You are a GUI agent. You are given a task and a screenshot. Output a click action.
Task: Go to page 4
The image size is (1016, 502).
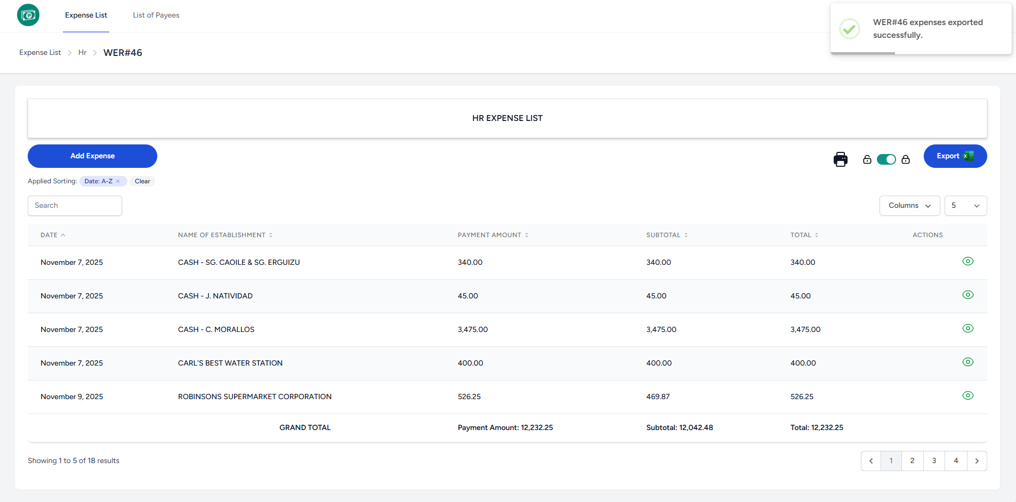(x=956, y=461)
